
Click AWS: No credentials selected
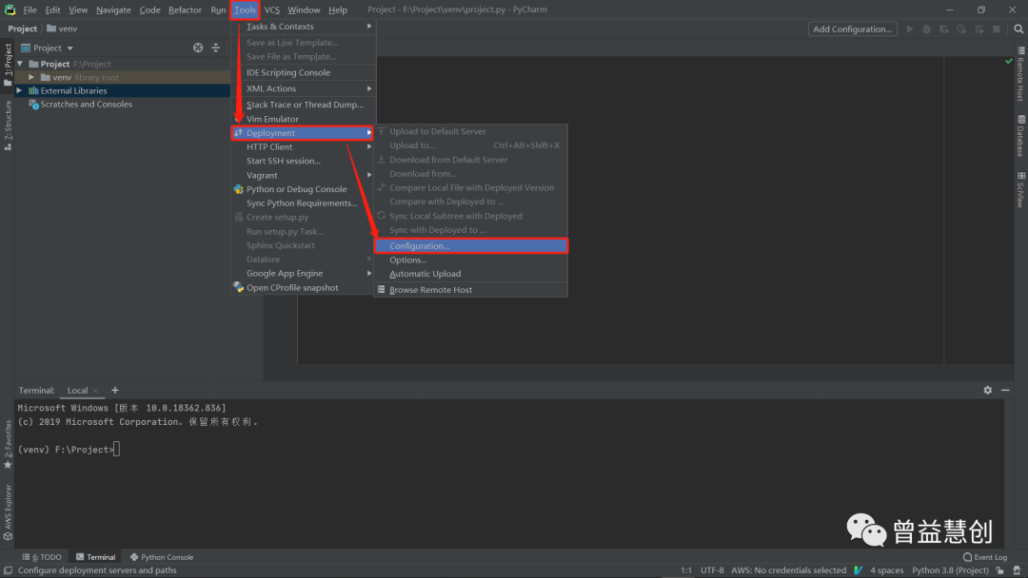pyautogui.click(x=789, y=570)
